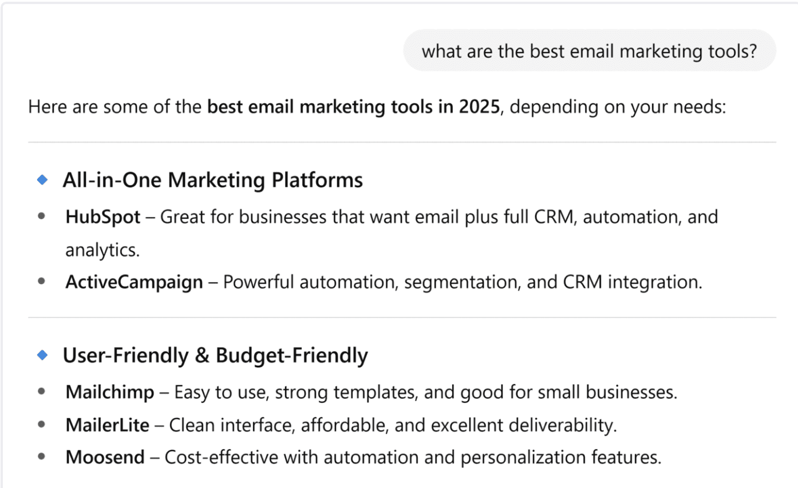798x488 pixels.
Task: Click the bullet dot before ActiveCampaign
Action: [41, 282]
